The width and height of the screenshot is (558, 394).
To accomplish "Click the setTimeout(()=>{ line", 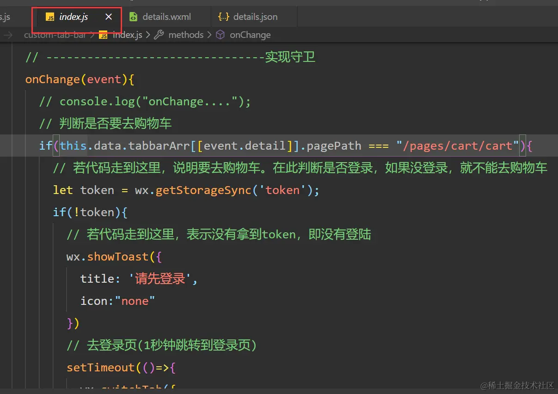I will click(x=121, y=368).
